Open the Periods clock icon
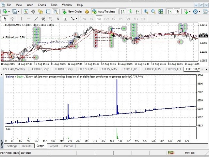Screen dimensions: 209x157 pyautogui.click(x=195, y=12)
